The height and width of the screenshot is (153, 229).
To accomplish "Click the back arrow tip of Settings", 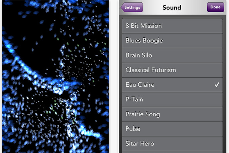I will [x=122, y=7].
